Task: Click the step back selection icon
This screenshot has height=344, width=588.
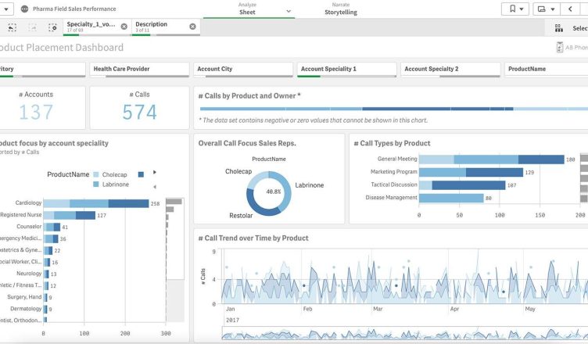Action: (x=12, y=27)
